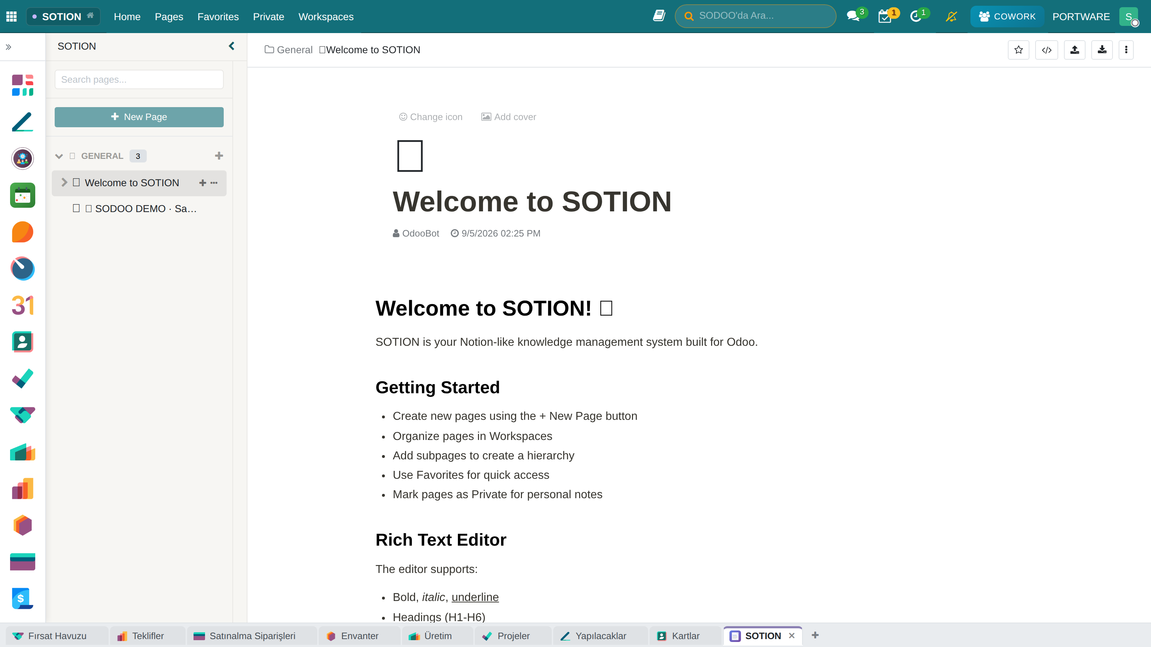Switch to the Satınalma Siparişleri tab
The image size is (1151, 647).
[x=252, y=636]
